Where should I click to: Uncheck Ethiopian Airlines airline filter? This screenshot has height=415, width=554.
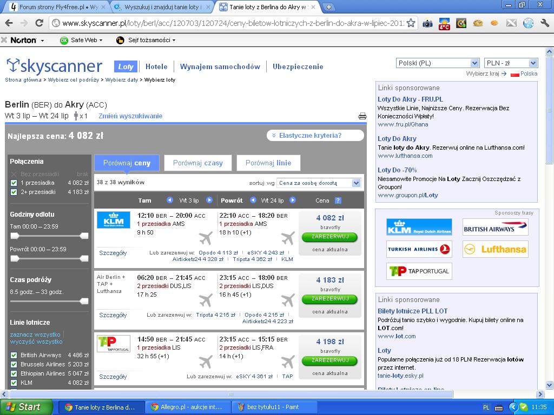(x=14, y=373)
